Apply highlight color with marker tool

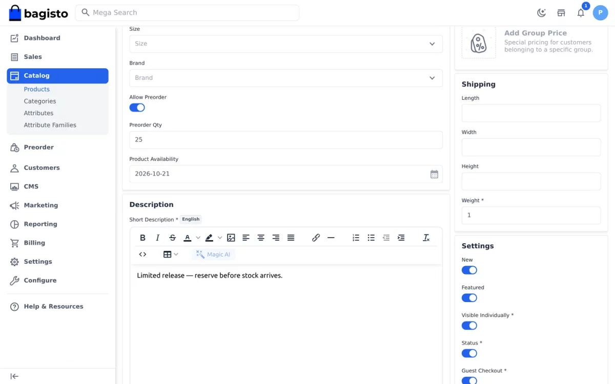pyautogui.click(x=209, y=238)
